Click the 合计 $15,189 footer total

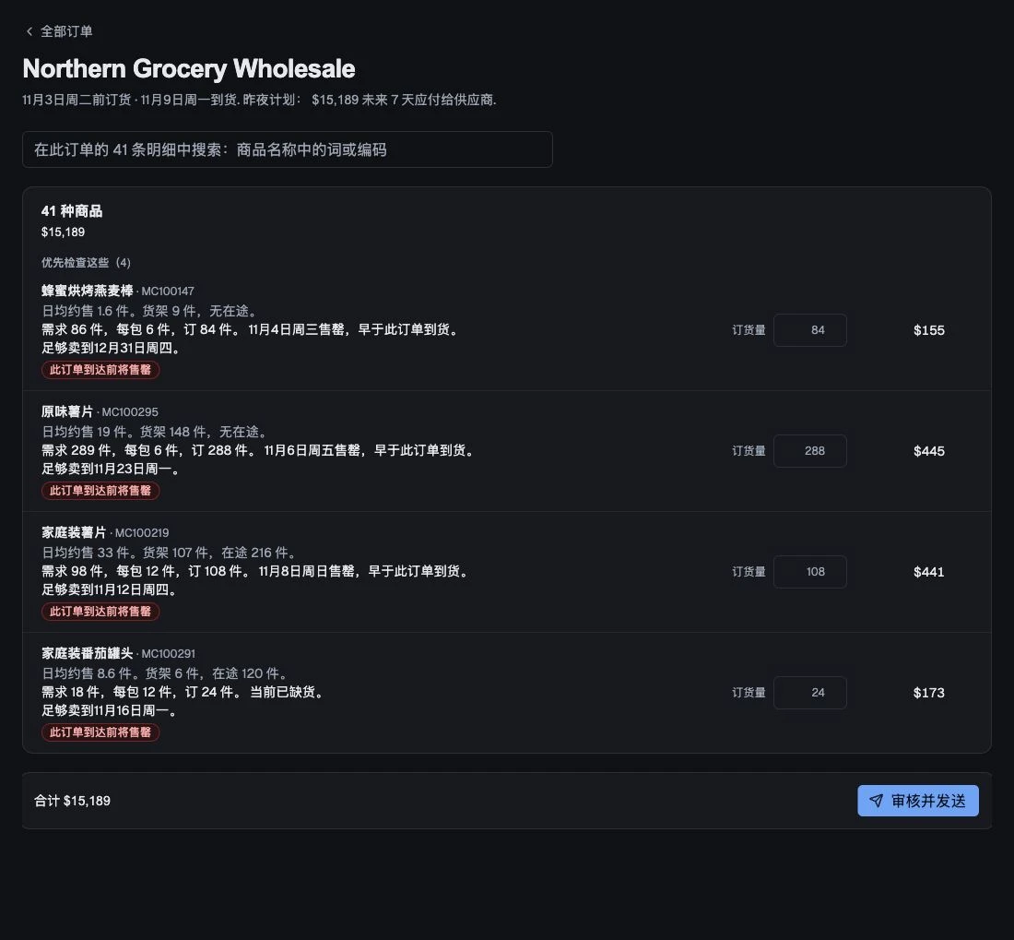click(73, 801)
